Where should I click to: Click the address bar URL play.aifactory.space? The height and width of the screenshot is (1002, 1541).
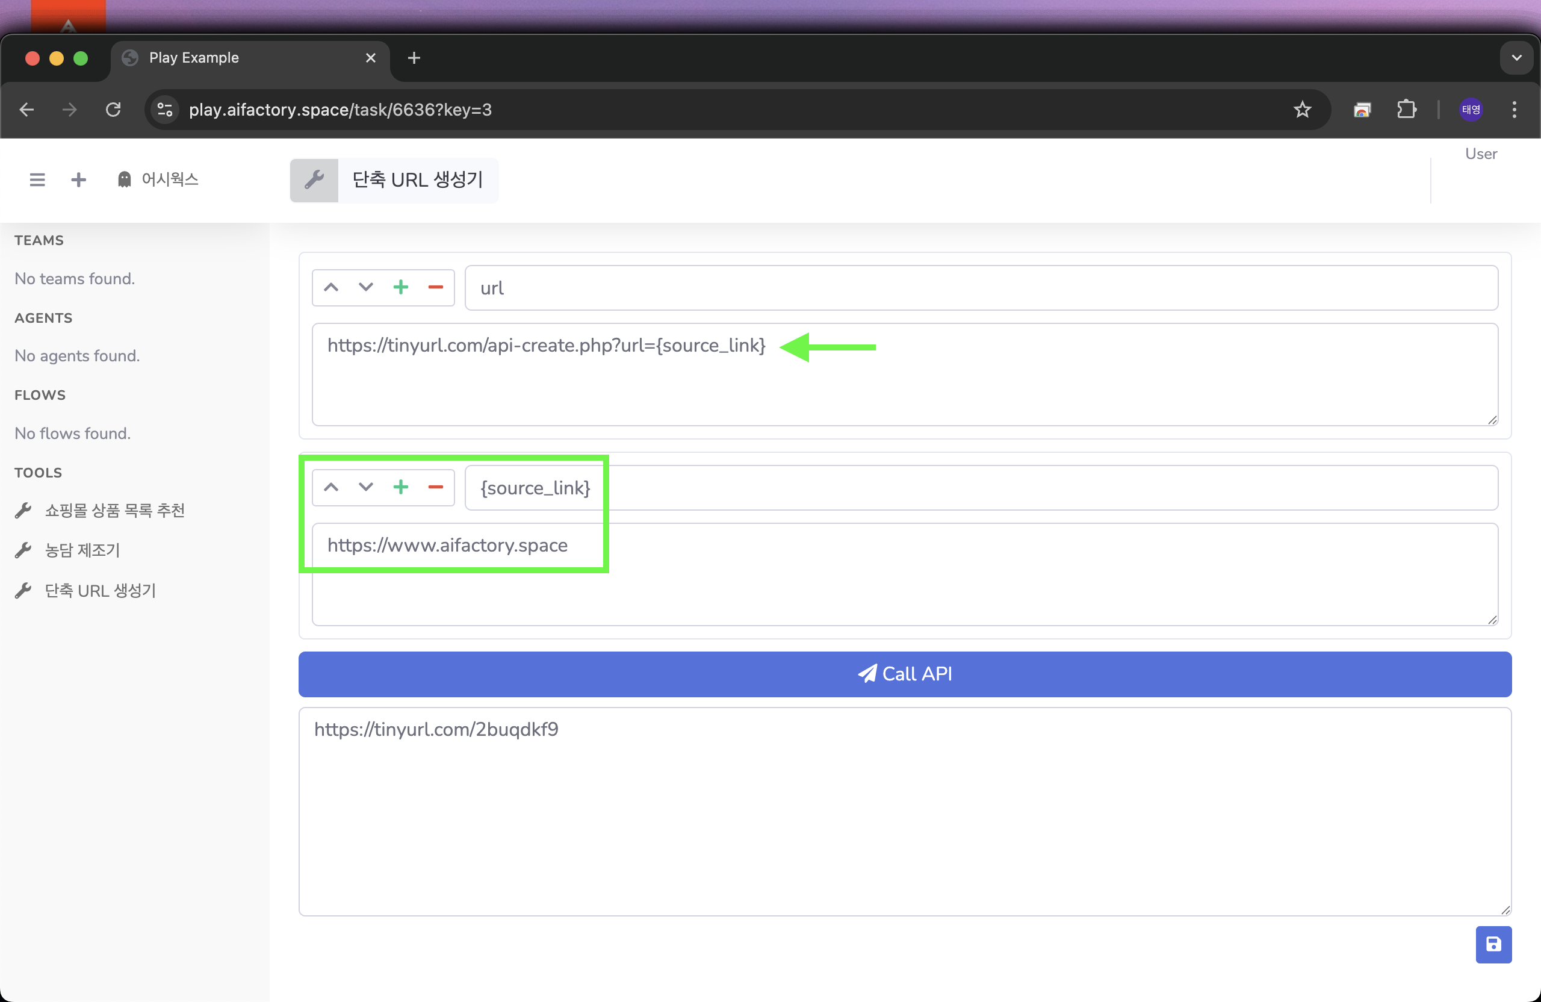click(340, 110)
